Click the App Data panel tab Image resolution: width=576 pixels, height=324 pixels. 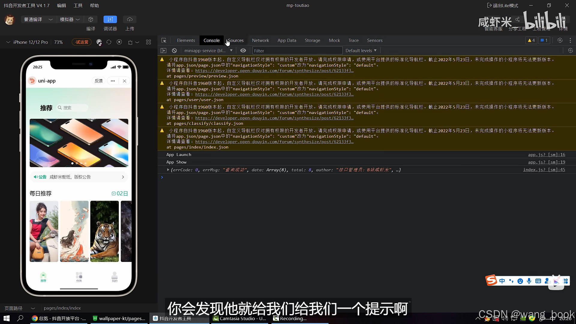pyautogui.click(x=287, y=40)
